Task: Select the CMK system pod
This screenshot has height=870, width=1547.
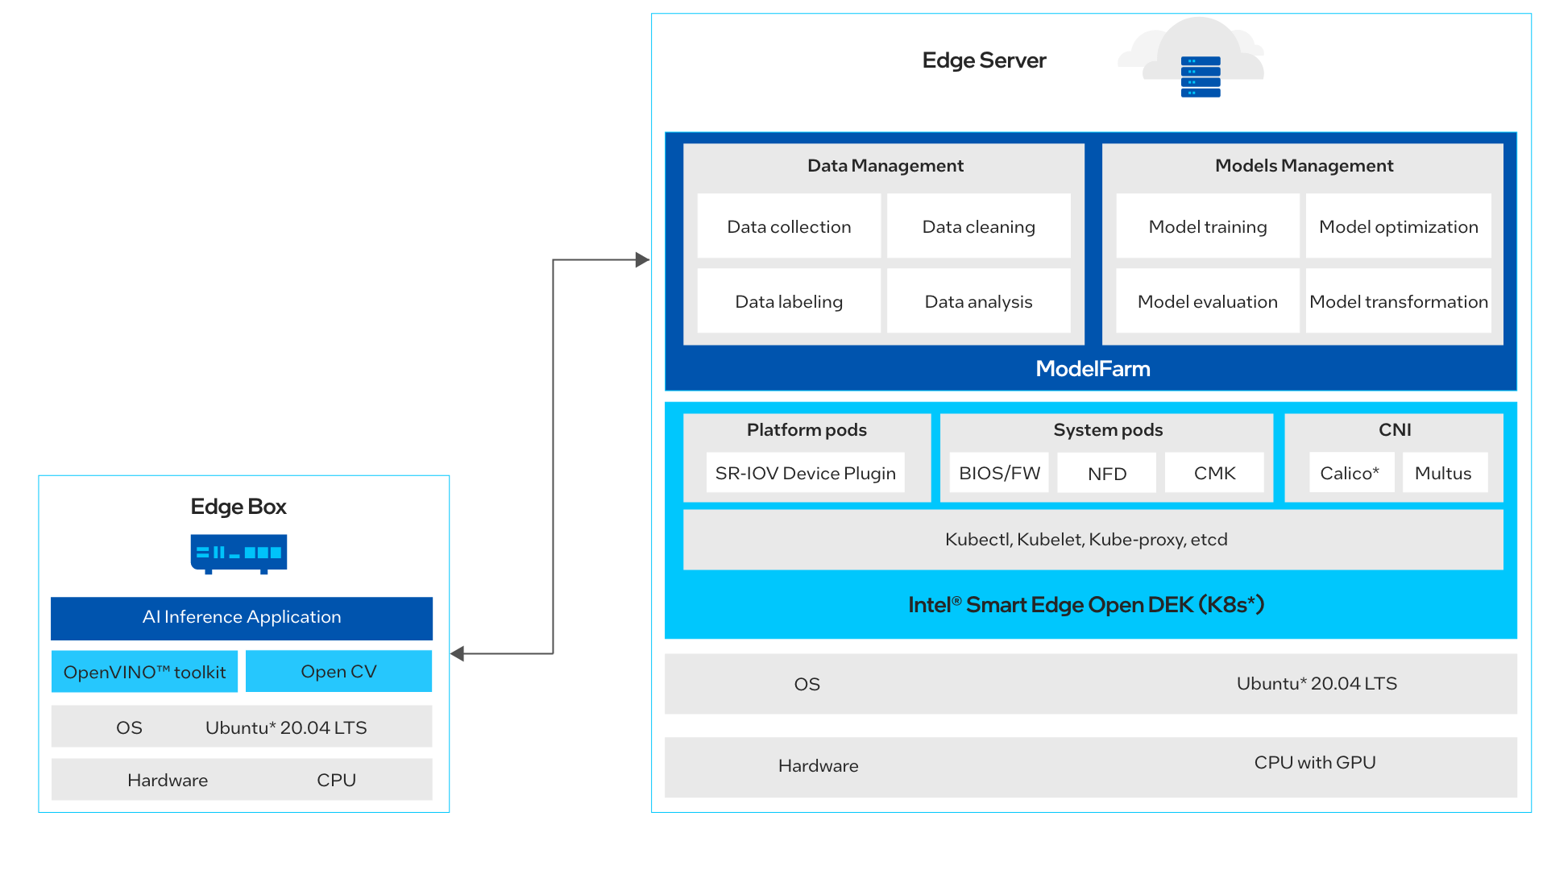Action: 1214,473
